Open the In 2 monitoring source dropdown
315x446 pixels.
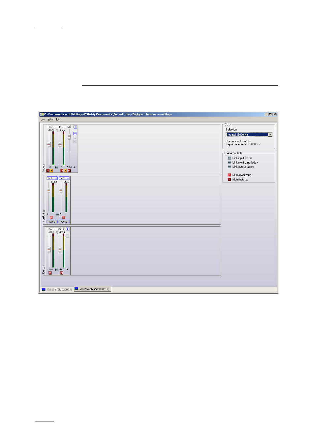pos(64,178)
